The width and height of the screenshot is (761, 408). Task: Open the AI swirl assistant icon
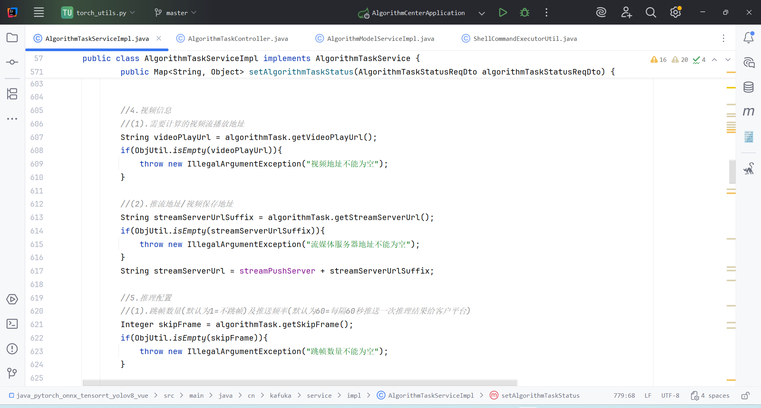coord(601,13)
